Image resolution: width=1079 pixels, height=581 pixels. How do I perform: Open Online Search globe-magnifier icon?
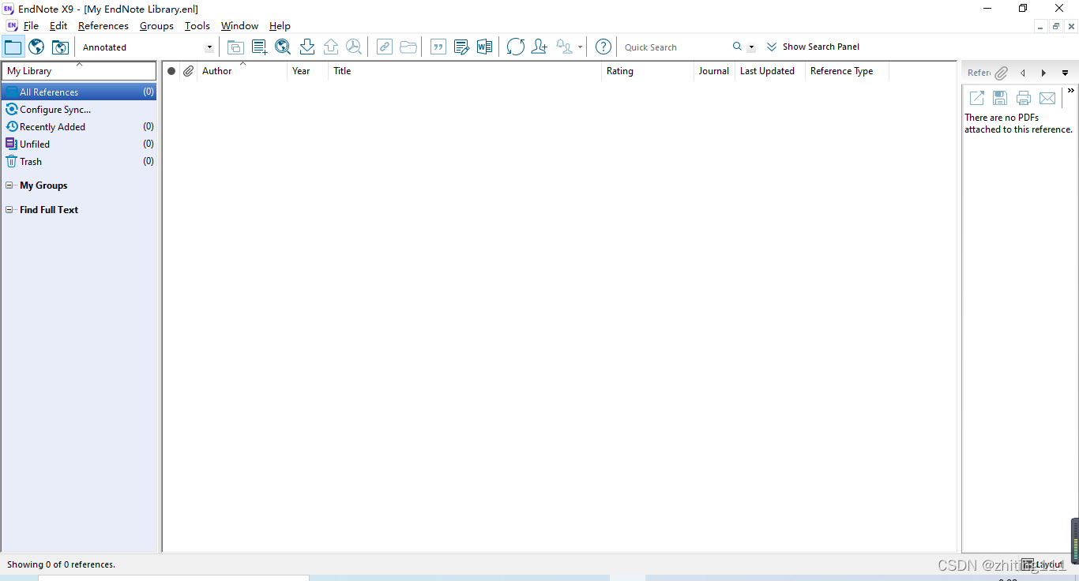pos(283,47)
